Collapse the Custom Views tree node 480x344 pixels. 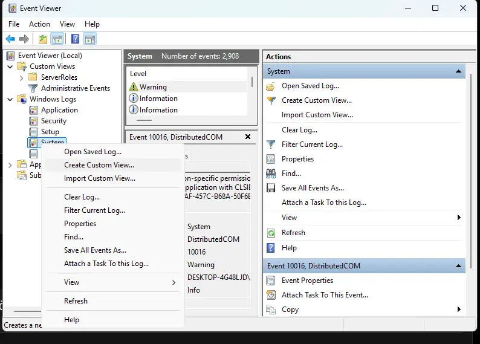(10, 67)
